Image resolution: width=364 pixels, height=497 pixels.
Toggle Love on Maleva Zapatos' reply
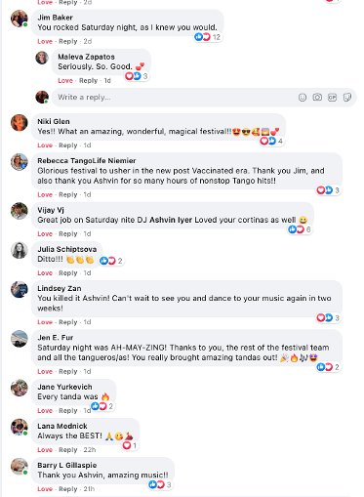[65, 81]
